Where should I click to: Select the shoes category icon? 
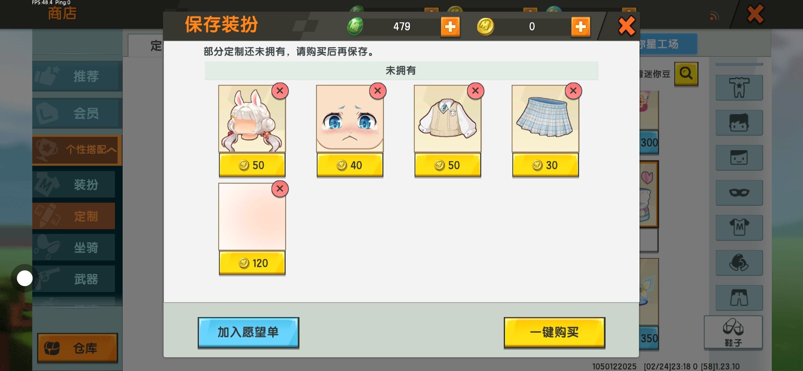[x=733, y=332]
